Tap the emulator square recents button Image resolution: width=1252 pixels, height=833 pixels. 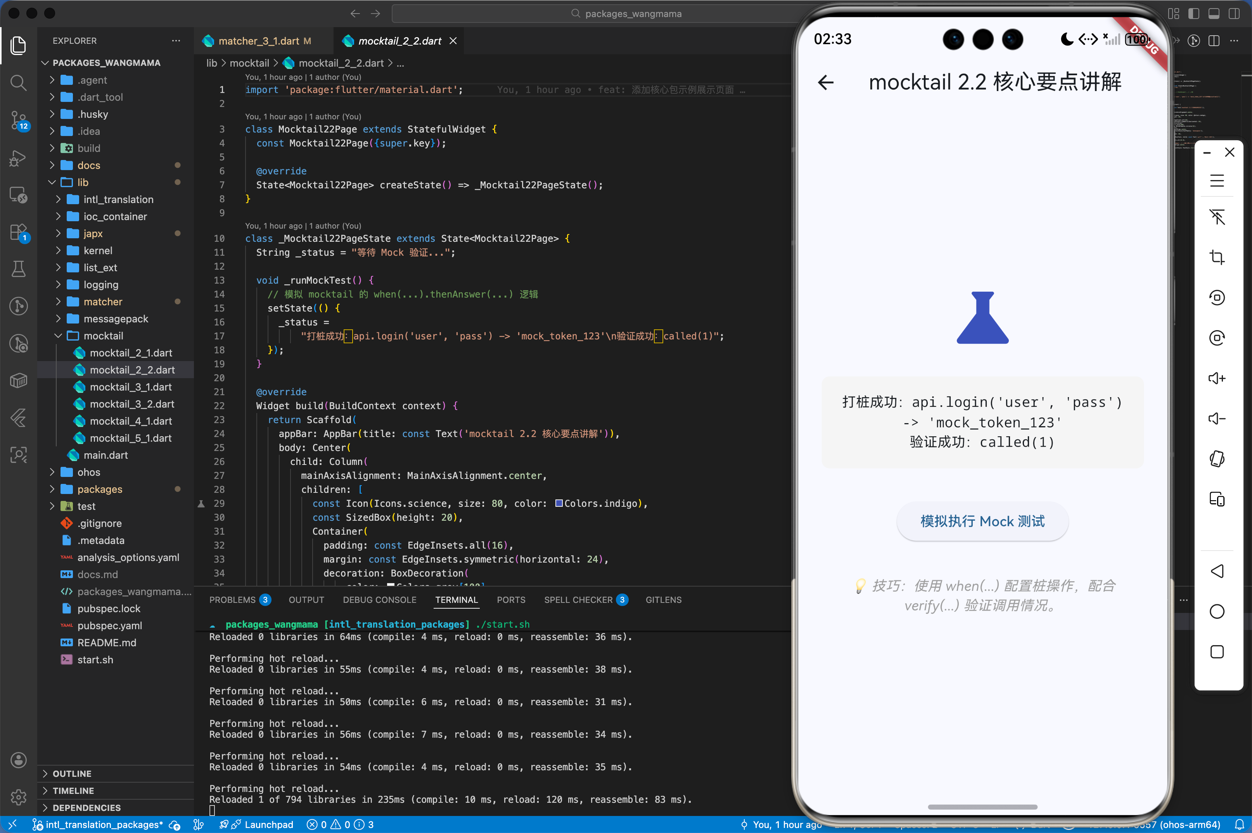1217,652
